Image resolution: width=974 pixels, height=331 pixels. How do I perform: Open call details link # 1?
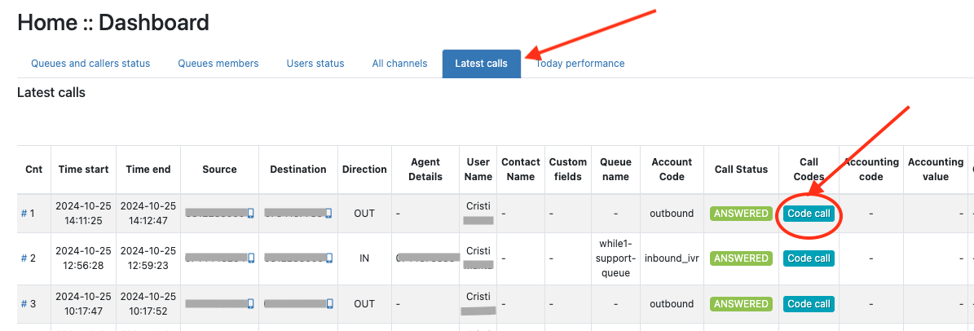tap(29, 214)
